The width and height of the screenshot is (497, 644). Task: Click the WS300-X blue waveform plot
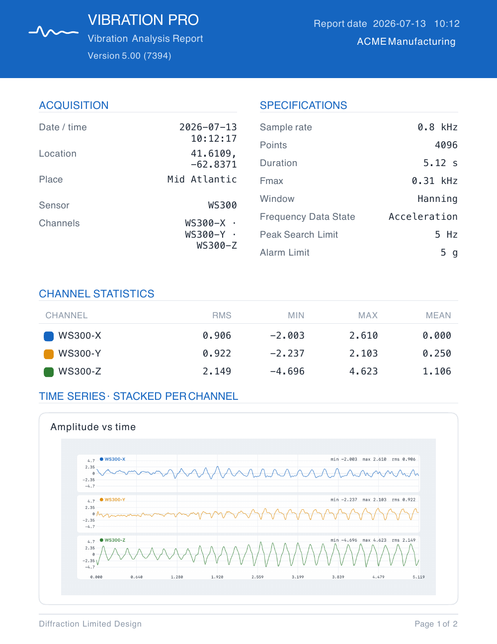[x=257, y=473]
